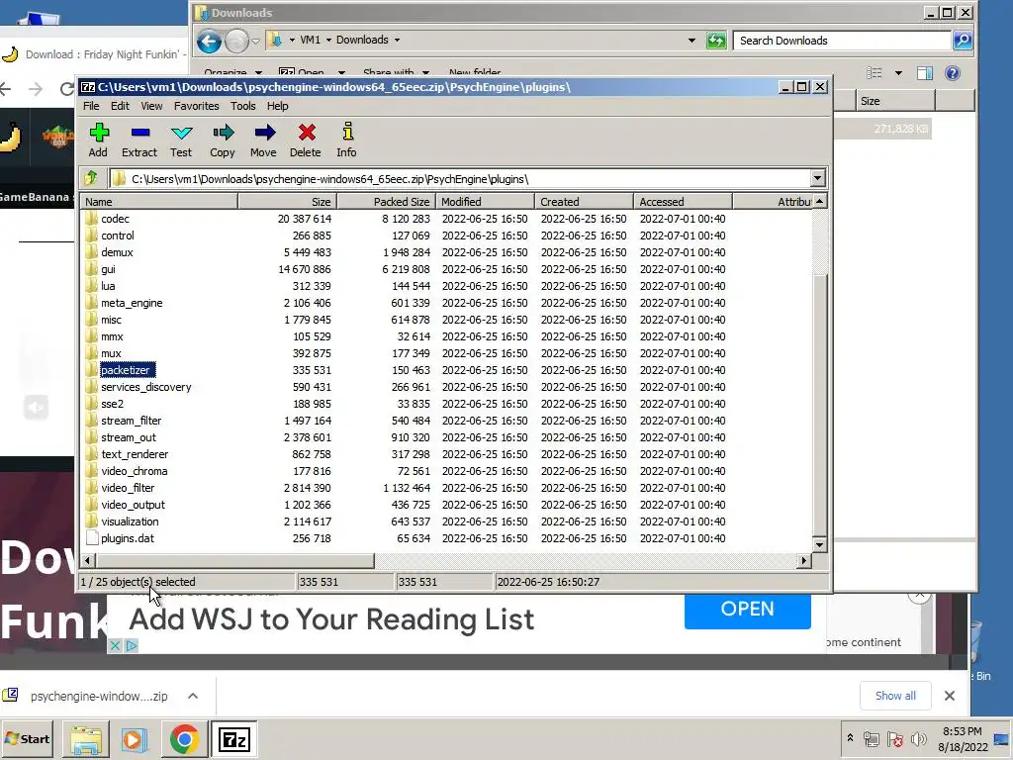Click the plugins.dat file icon
The image size is (1013, 760).
point(92,537)
